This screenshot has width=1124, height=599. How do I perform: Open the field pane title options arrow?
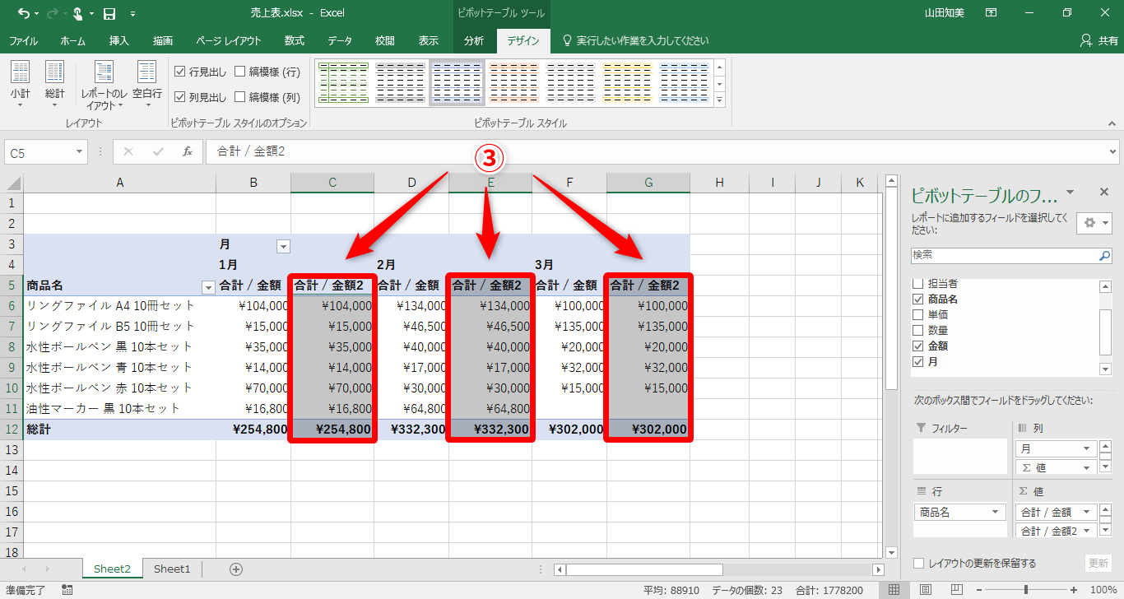pyautogui.click(x=1070, y=193)
